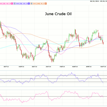The width and height of the screenshot is (107, 107).
Task: Click the OCT'13 axis label
Action: click(6, 67)
